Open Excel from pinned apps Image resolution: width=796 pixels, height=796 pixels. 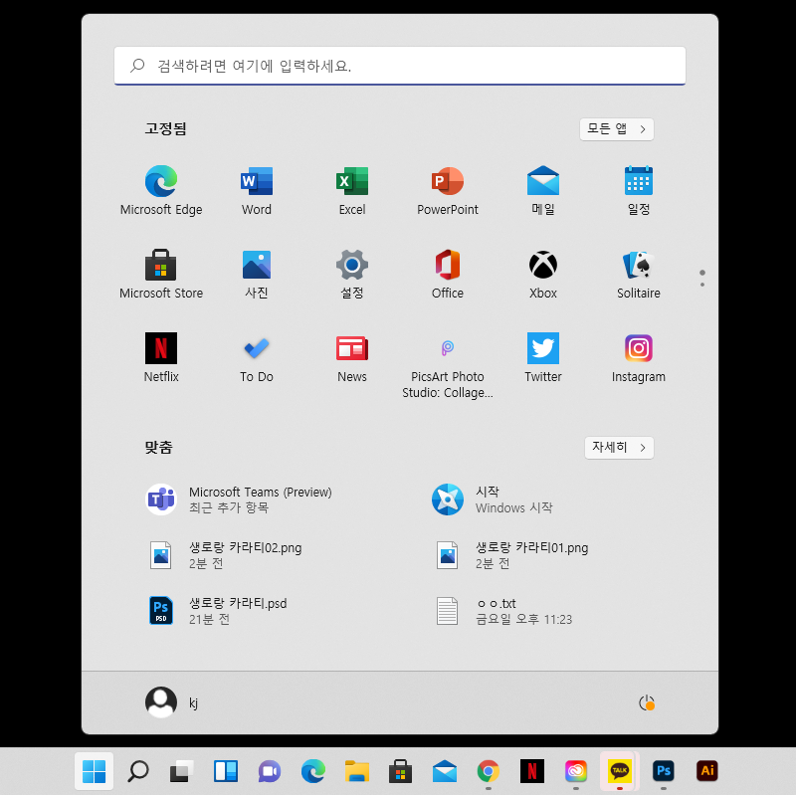pos(352,190)
